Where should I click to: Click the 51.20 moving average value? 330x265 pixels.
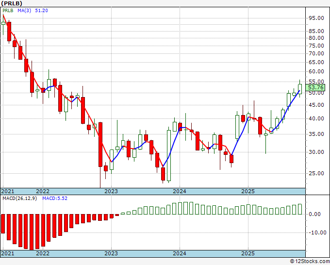click(41, 11)
